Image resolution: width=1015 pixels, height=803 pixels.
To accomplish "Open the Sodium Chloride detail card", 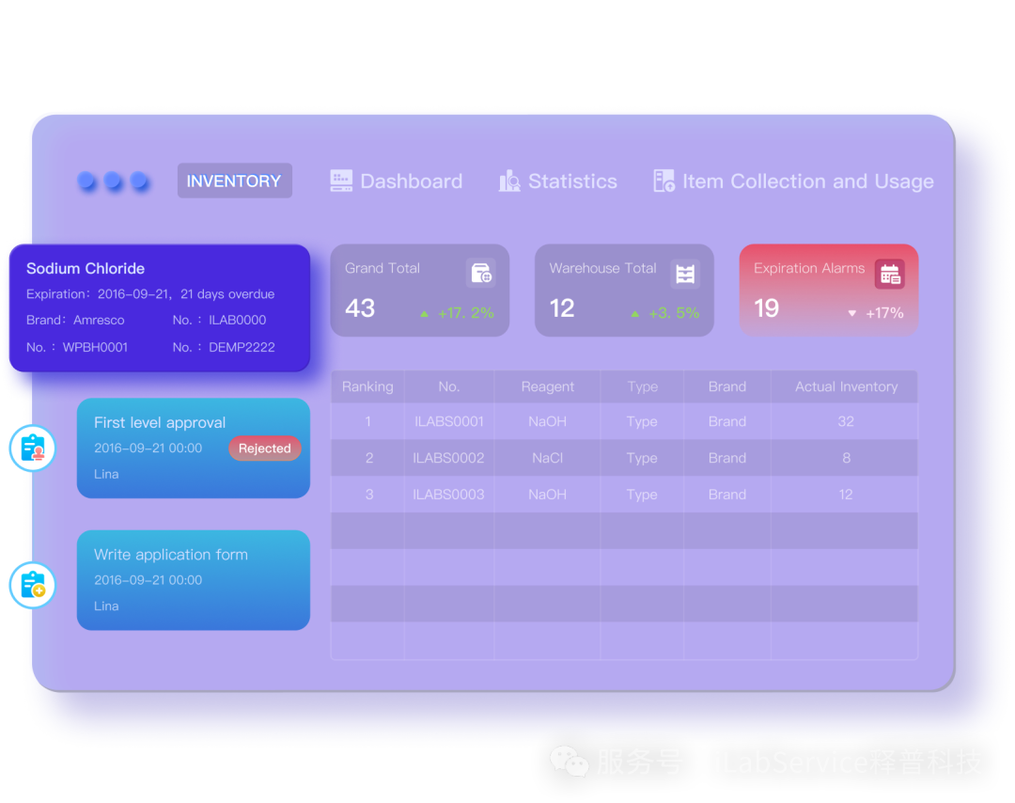I will pyautogui.click(x=160, y=307).
